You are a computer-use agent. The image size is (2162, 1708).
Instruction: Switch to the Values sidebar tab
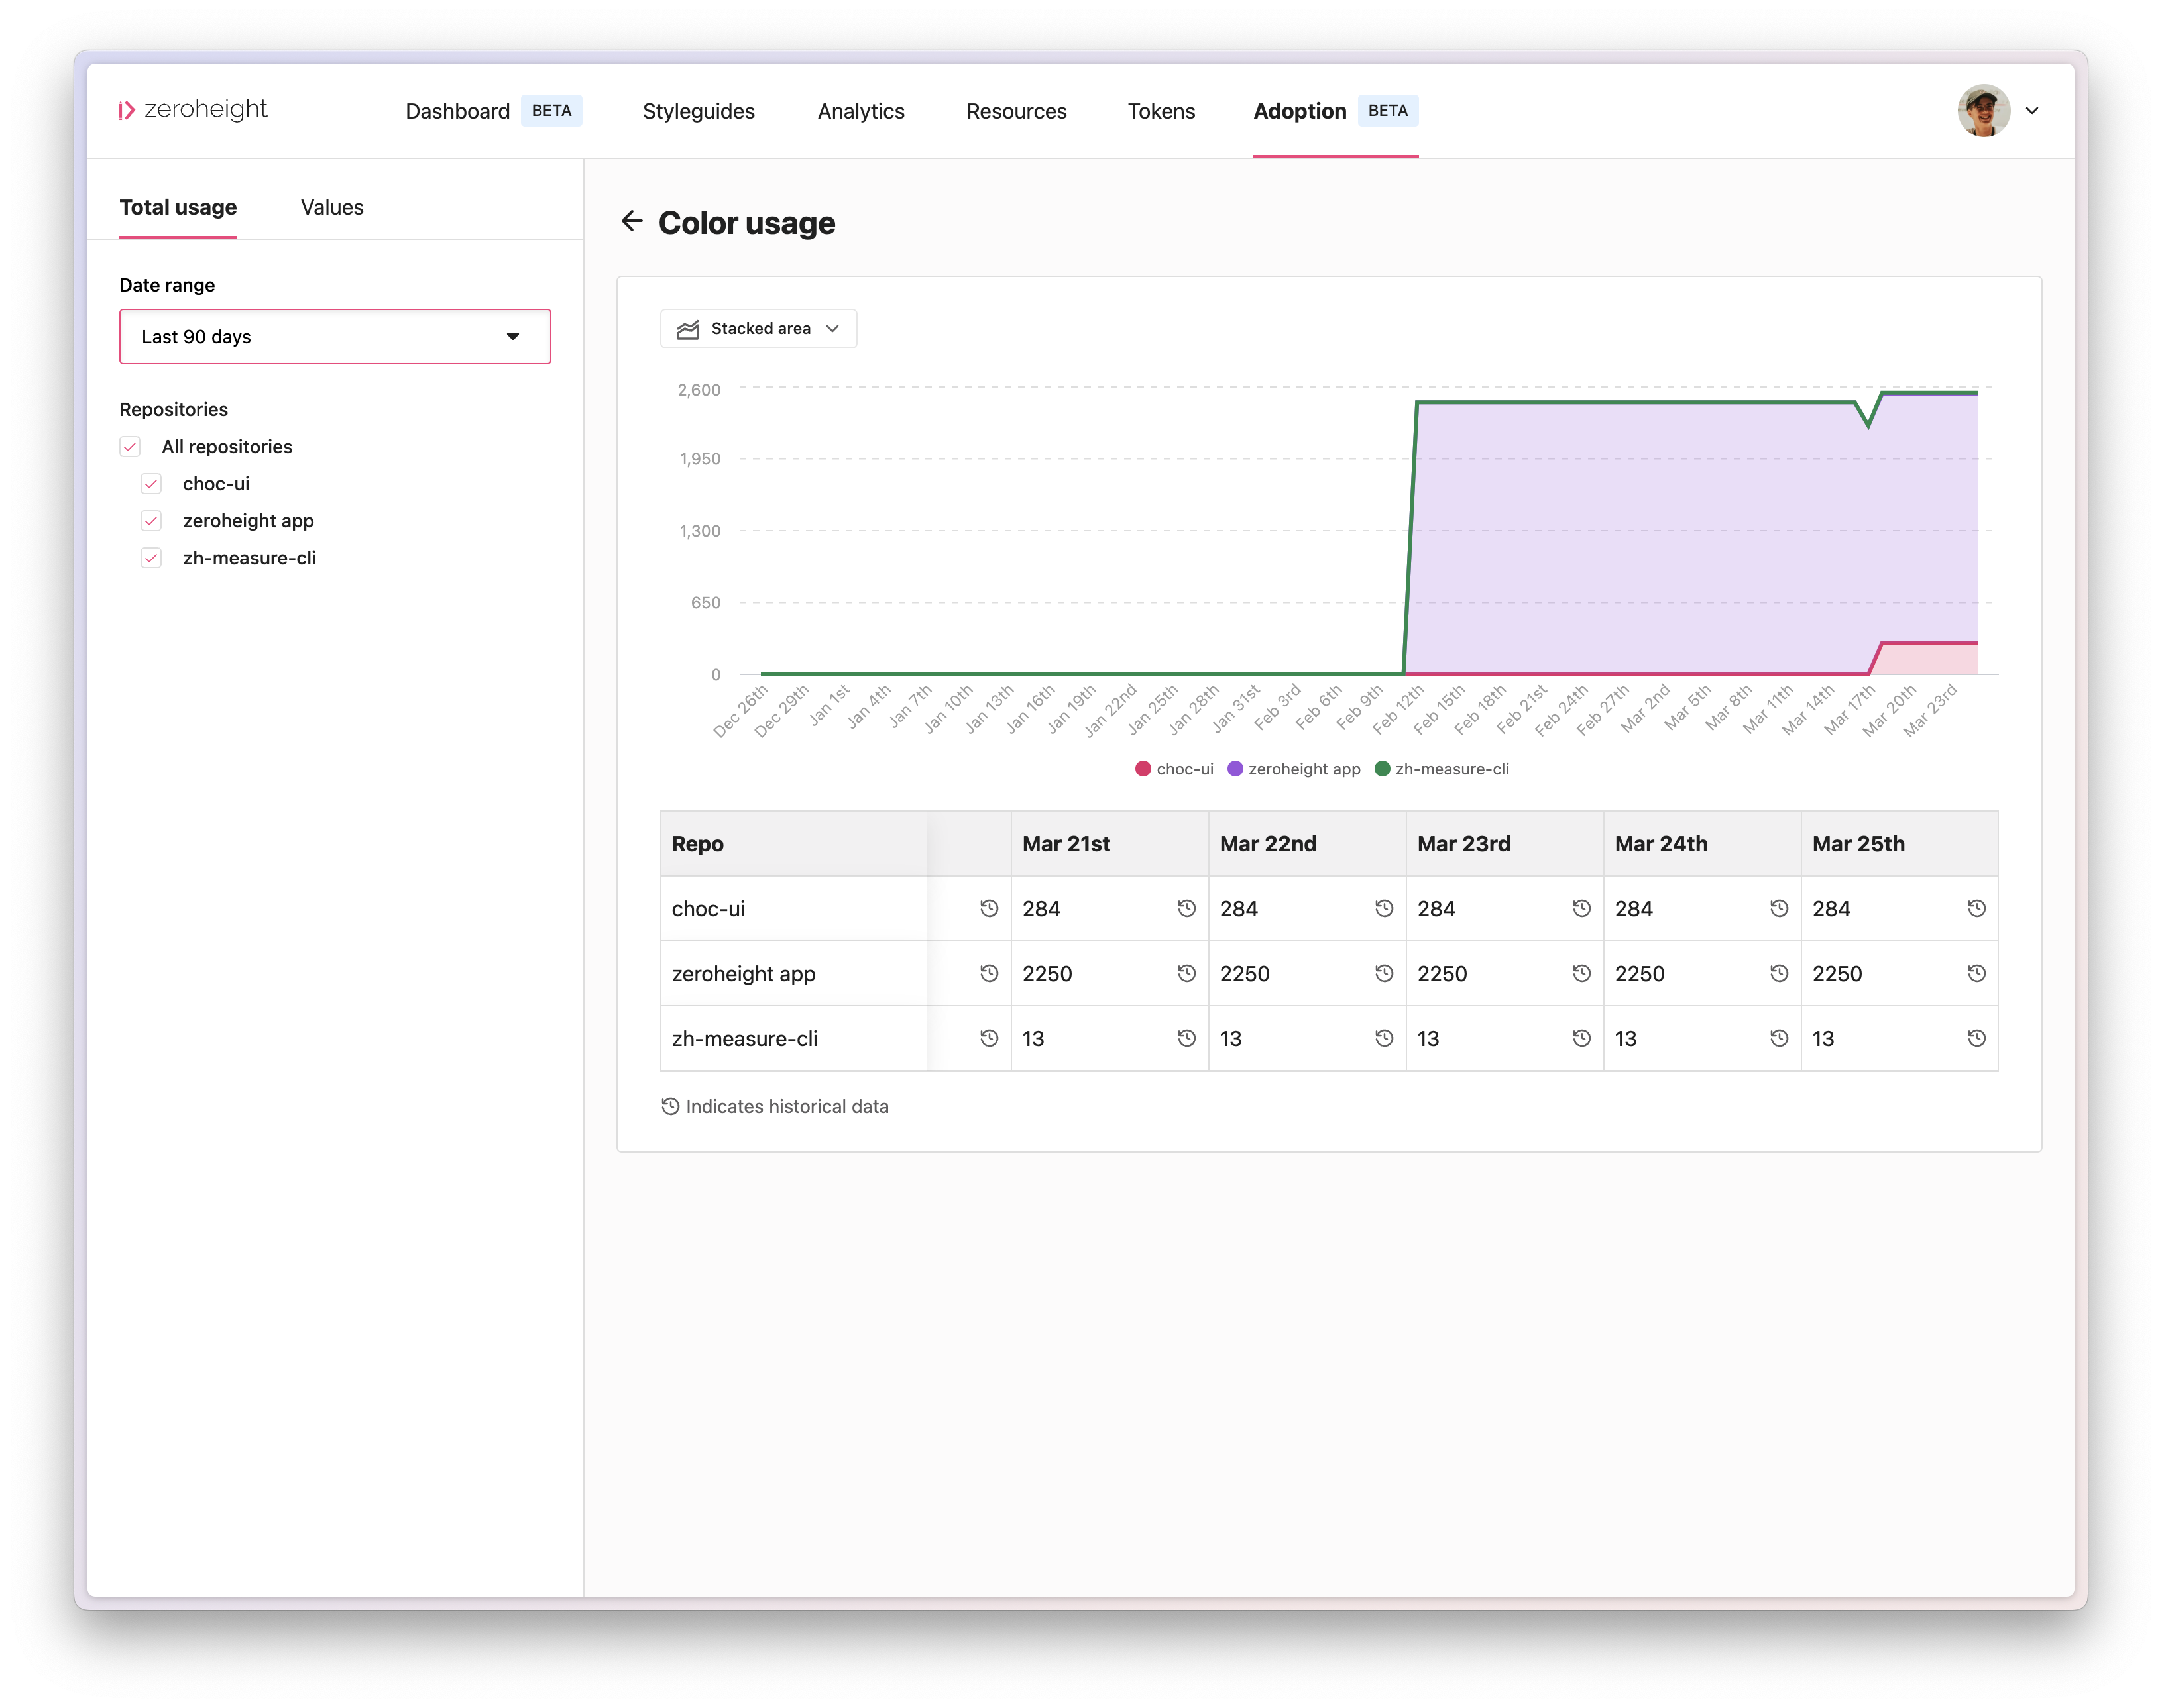click(332, 207)
